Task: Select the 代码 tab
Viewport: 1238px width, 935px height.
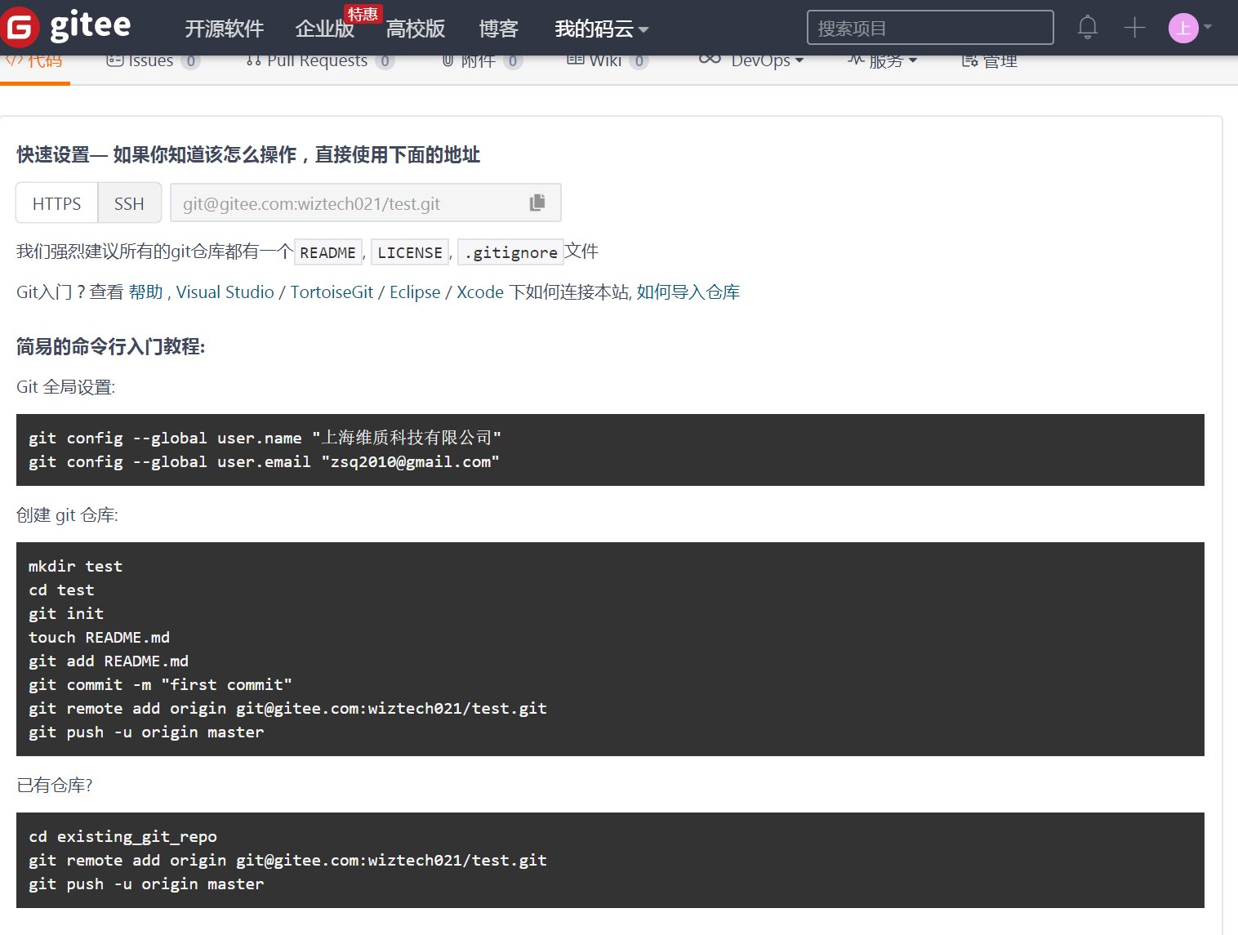Action: (34, 61)
